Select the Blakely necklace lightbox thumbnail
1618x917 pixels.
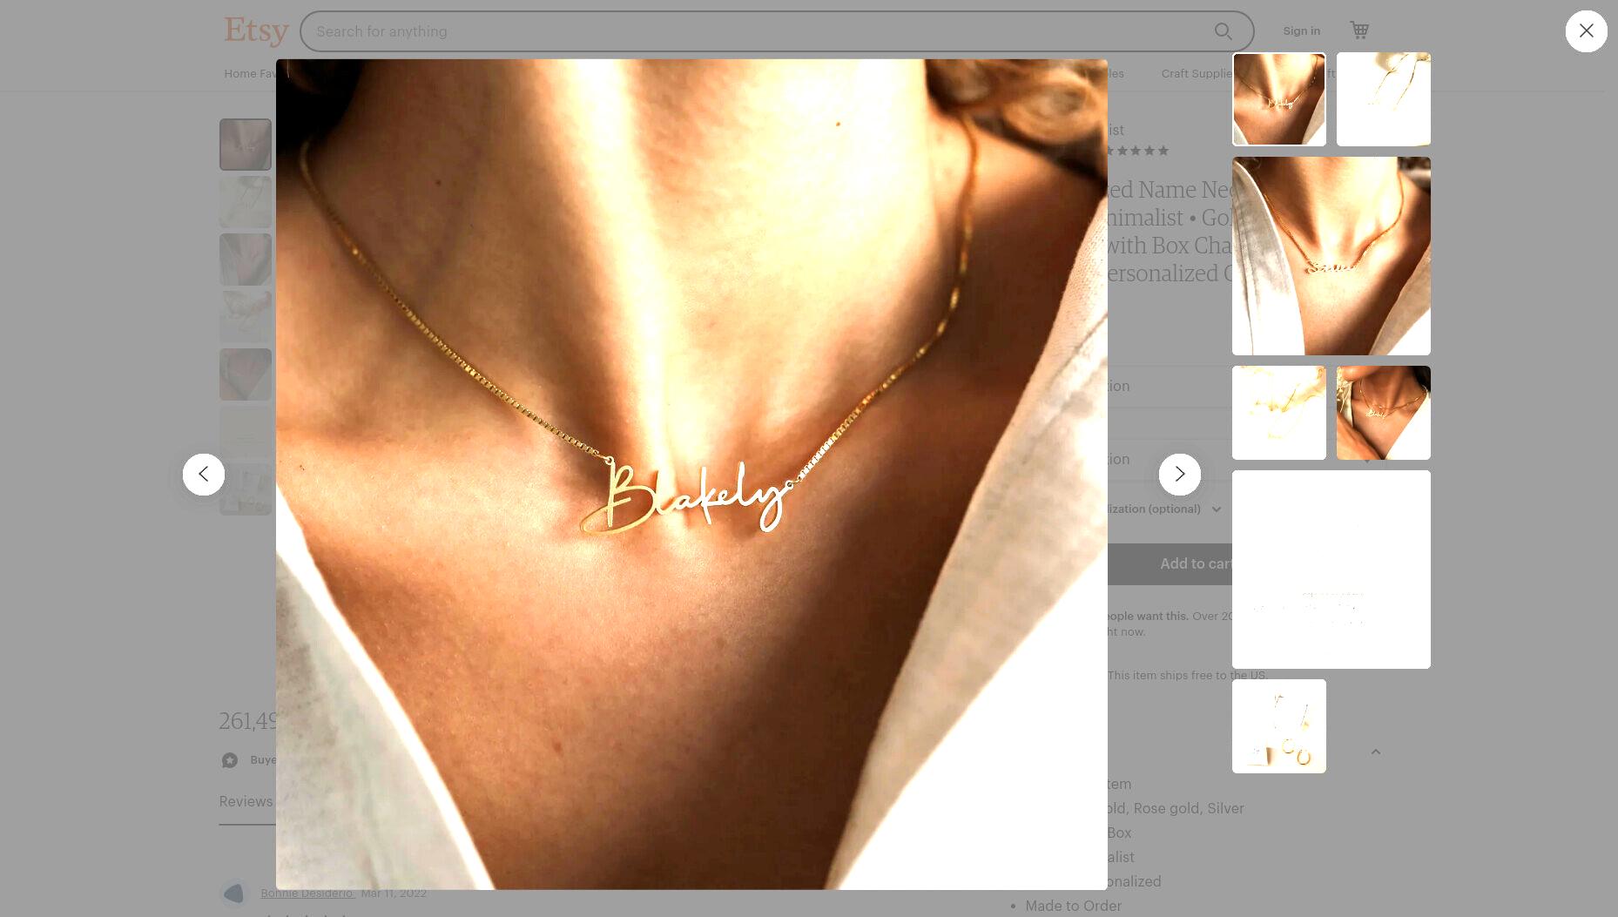[x=1278, y=99]
